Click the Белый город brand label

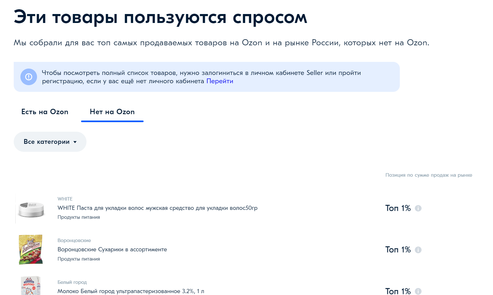tap(72, 282)
